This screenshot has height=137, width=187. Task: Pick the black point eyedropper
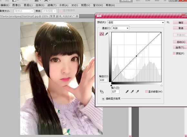127,92
